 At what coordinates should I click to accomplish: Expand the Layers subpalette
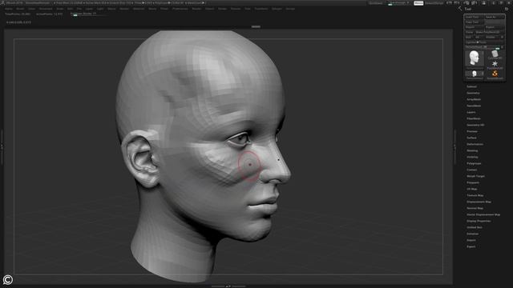471,112
